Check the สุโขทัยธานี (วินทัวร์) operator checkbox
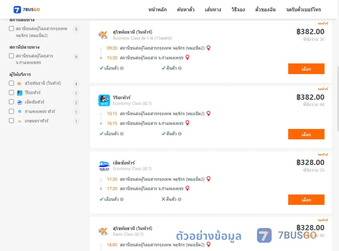This screenshot has height=251, width=339. pos(12,83)
